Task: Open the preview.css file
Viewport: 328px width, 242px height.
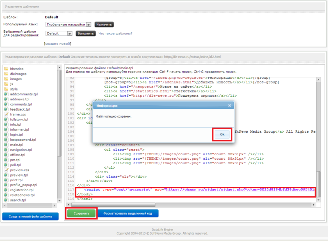Action: 19,170
